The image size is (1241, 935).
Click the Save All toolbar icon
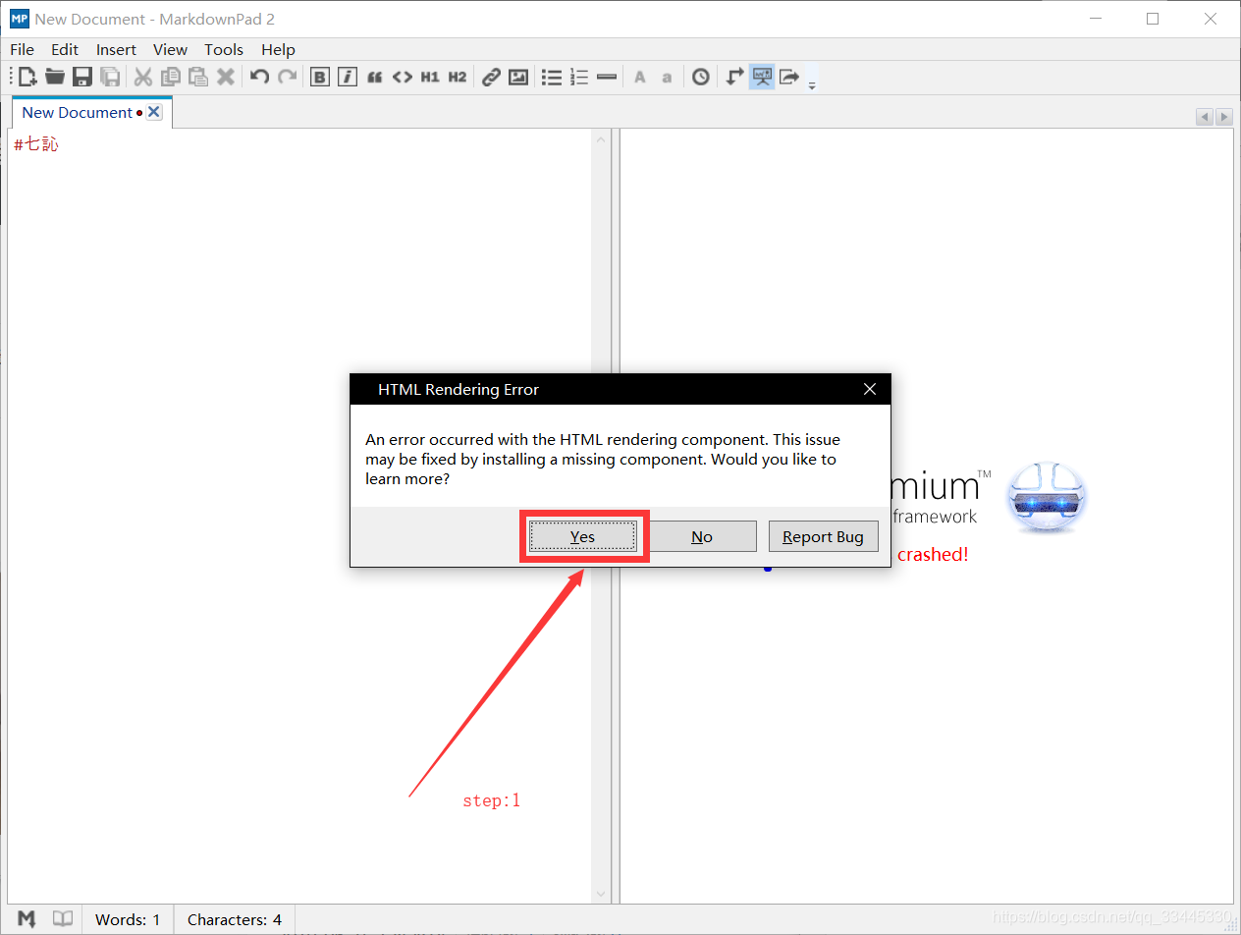click(x=110, y=77)
